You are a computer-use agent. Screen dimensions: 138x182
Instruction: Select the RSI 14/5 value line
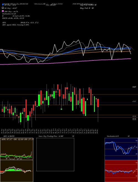pos(16,16)
